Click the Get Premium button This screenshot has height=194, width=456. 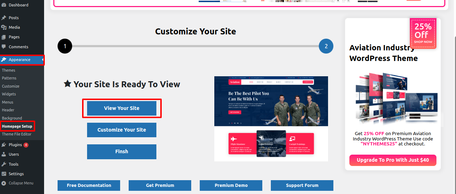pyautogui.click(x=160, y=185)
